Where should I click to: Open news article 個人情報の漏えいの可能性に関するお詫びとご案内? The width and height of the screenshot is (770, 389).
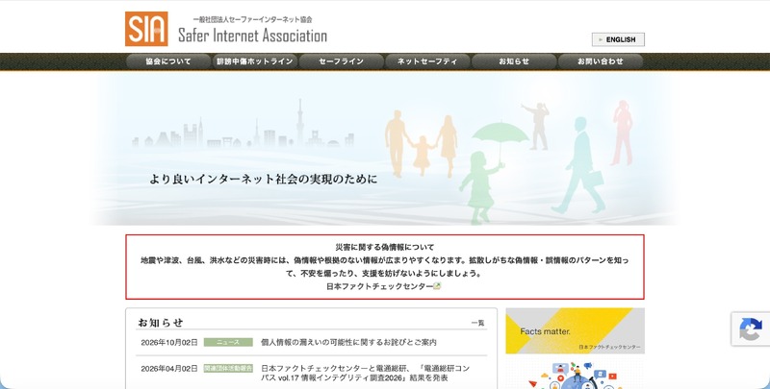click(348, 343)
